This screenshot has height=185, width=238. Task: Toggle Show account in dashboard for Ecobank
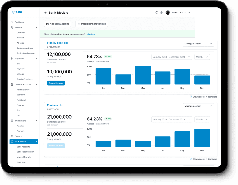[x=191, y=159]
